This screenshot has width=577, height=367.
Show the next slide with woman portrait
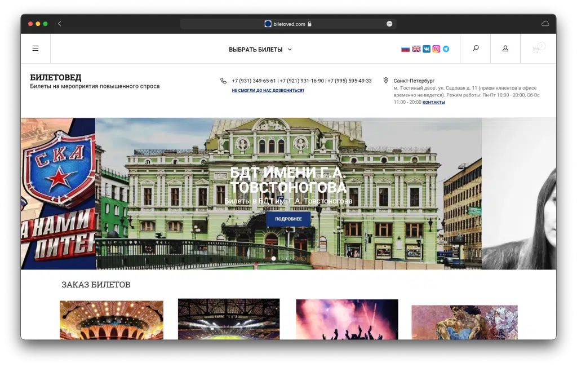[519, 193]
